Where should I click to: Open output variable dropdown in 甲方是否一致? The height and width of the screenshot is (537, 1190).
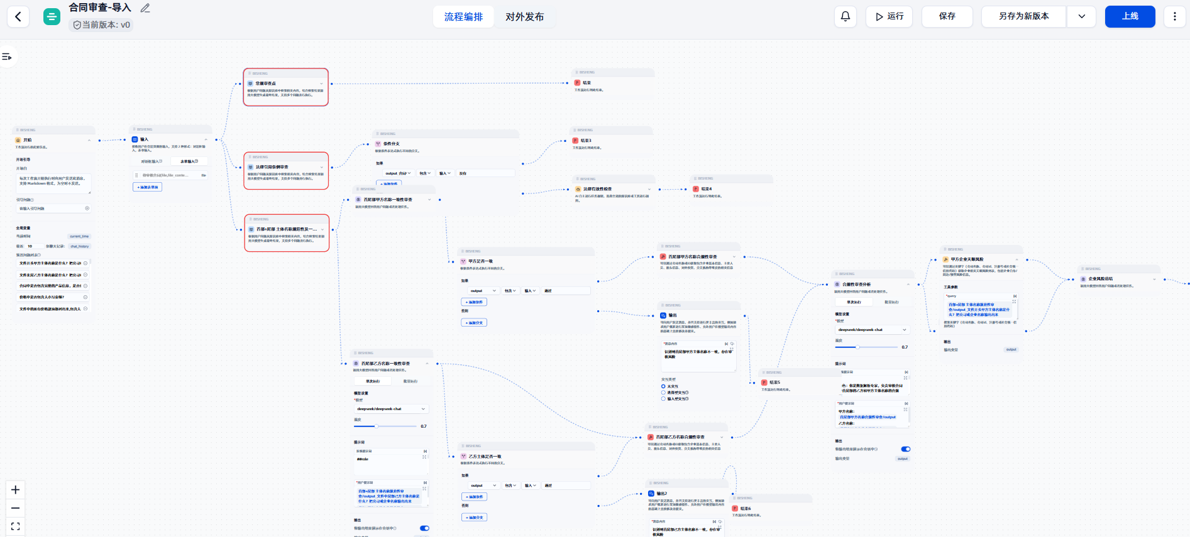[x=483, y=291]
